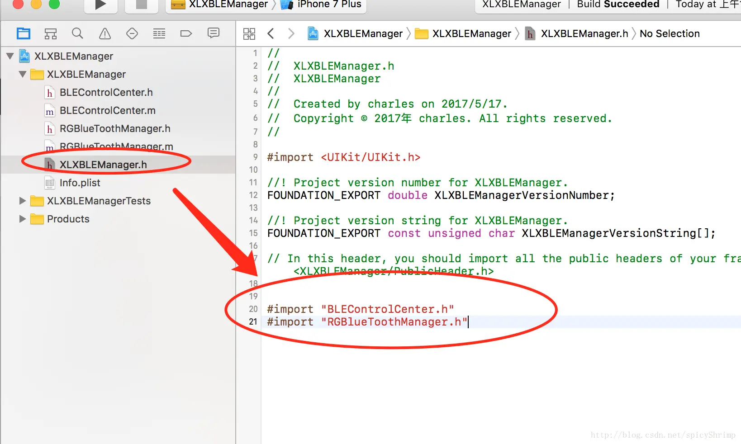Click XLXBLEManager.h in the jump bar

(x=577, y=33)
